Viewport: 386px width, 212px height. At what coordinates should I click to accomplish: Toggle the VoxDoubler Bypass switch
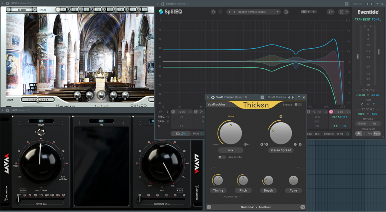[x=298, y=104]
